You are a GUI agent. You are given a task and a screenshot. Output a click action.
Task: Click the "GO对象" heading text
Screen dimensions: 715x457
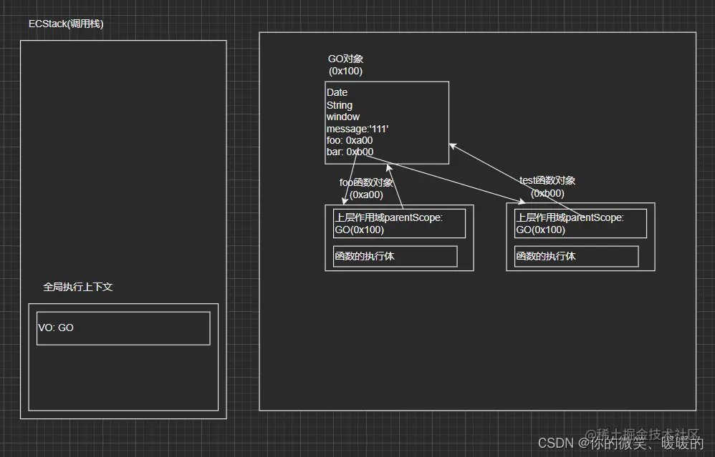[345, 59]
